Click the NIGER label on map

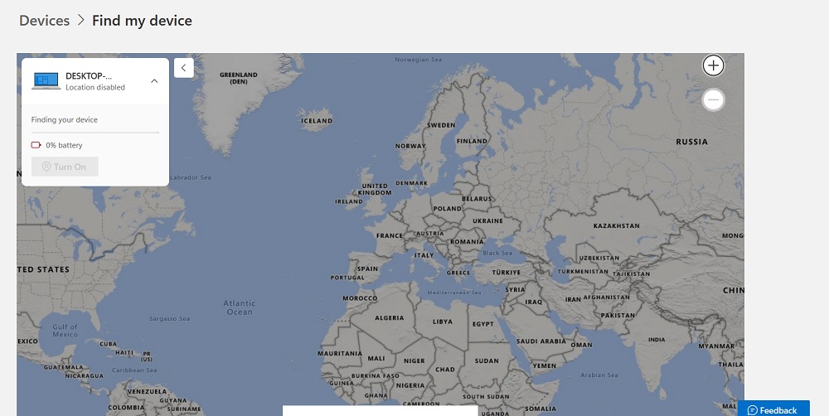(x=414, y=361)
